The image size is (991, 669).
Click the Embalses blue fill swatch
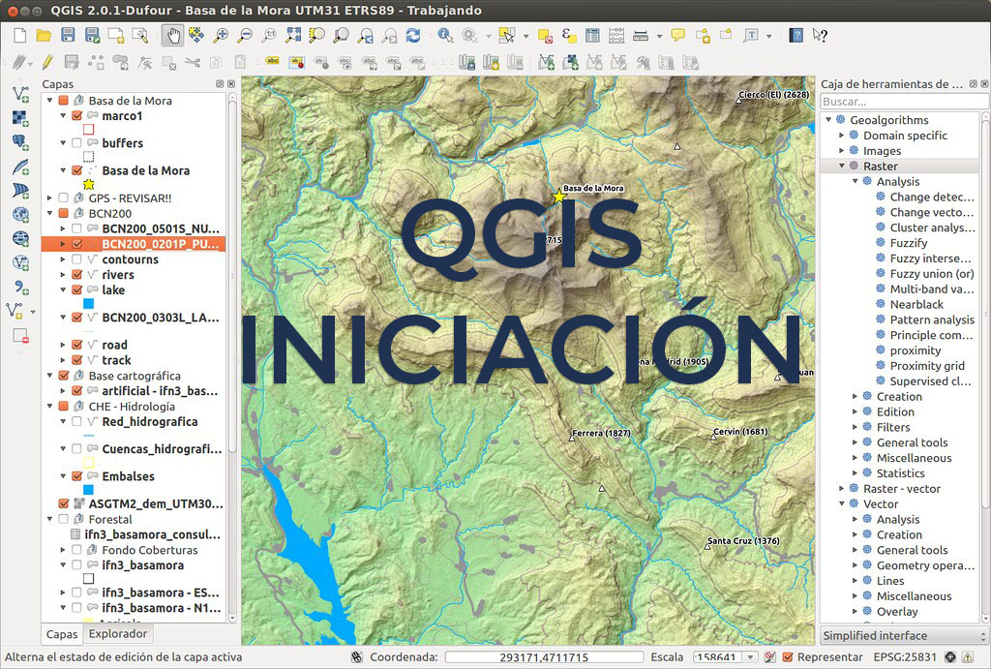click(88, 490)
